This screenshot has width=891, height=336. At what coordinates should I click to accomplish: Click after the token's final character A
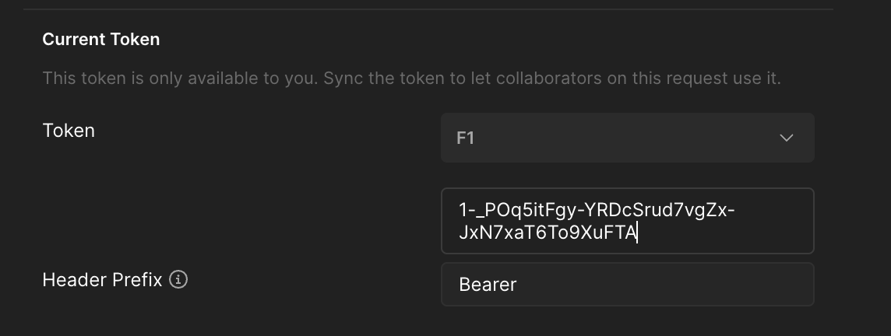[638, 233]
